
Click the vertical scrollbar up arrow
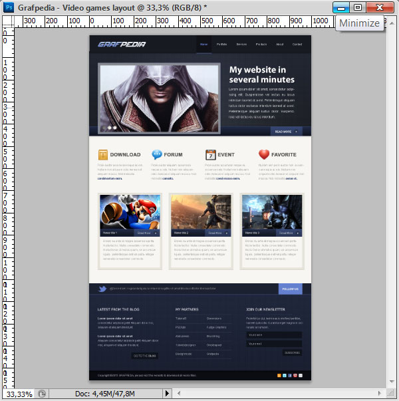[x=392, y=23]
